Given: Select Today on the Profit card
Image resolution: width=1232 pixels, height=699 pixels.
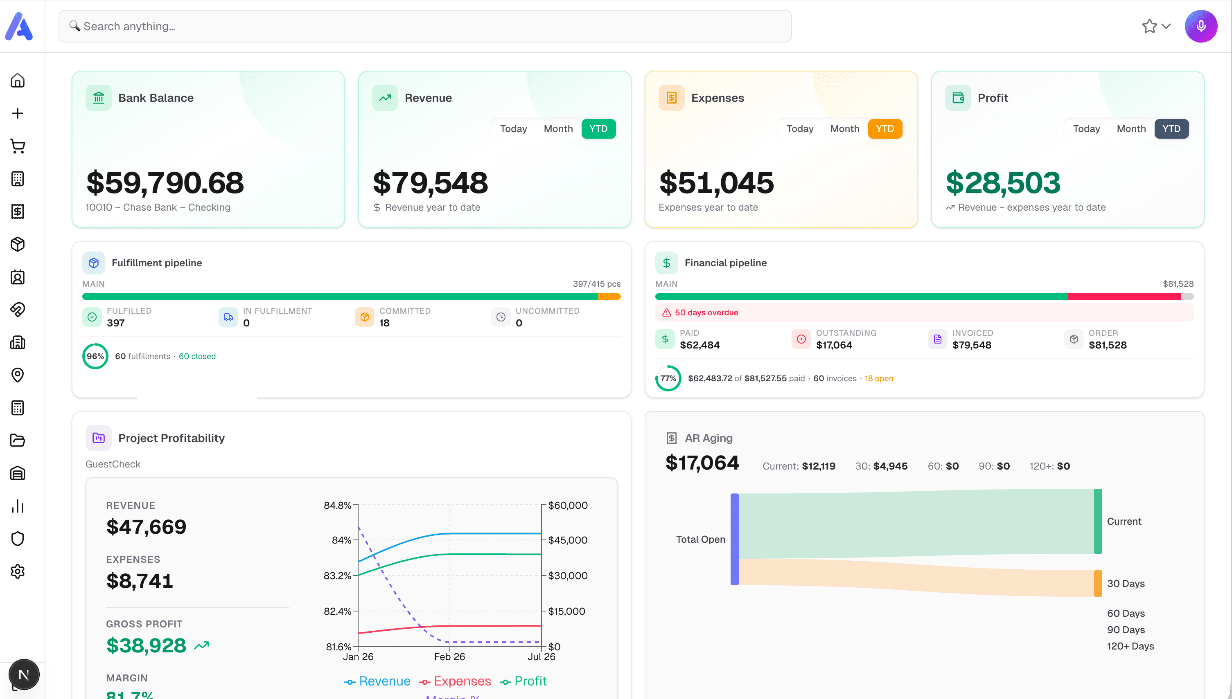Looking at the screenshot, I should (1086, 128).
